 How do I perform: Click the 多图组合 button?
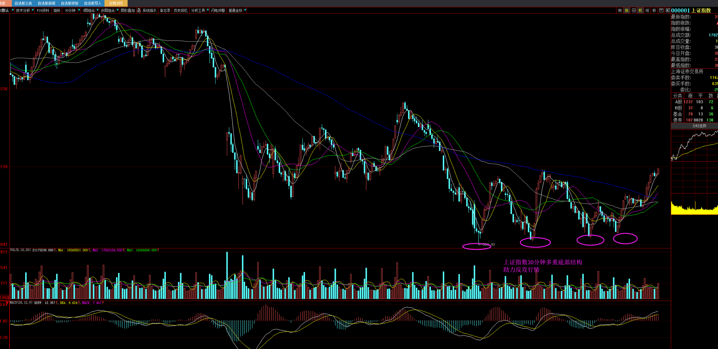[108, 11]
